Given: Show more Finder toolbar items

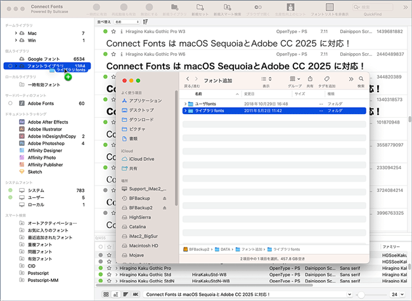Looking at the screenshot, I should [x=351, y=79].
